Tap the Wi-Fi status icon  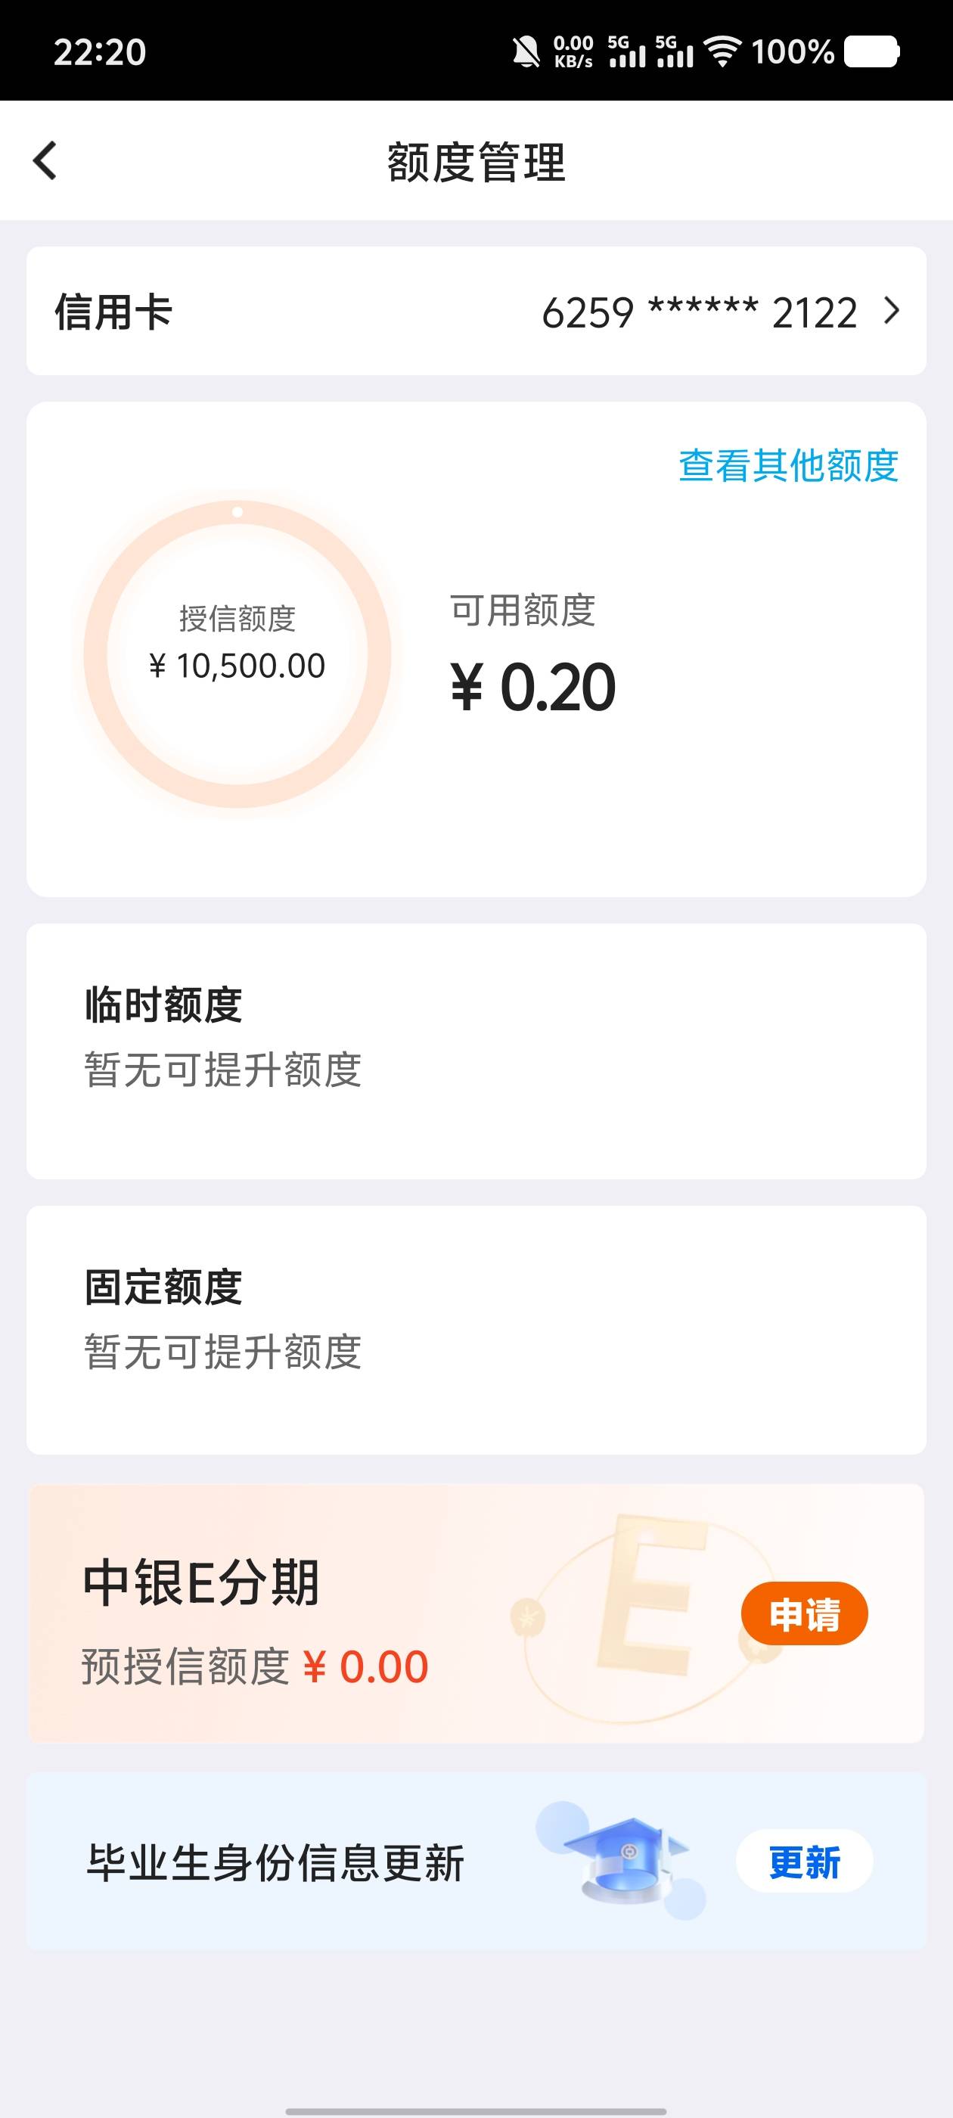723,51
